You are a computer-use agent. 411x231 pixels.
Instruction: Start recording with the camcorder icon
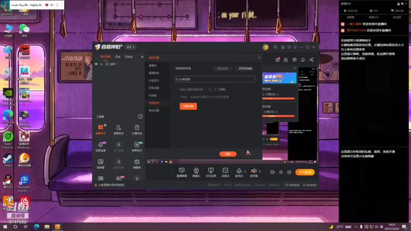[x=273, y=172]
